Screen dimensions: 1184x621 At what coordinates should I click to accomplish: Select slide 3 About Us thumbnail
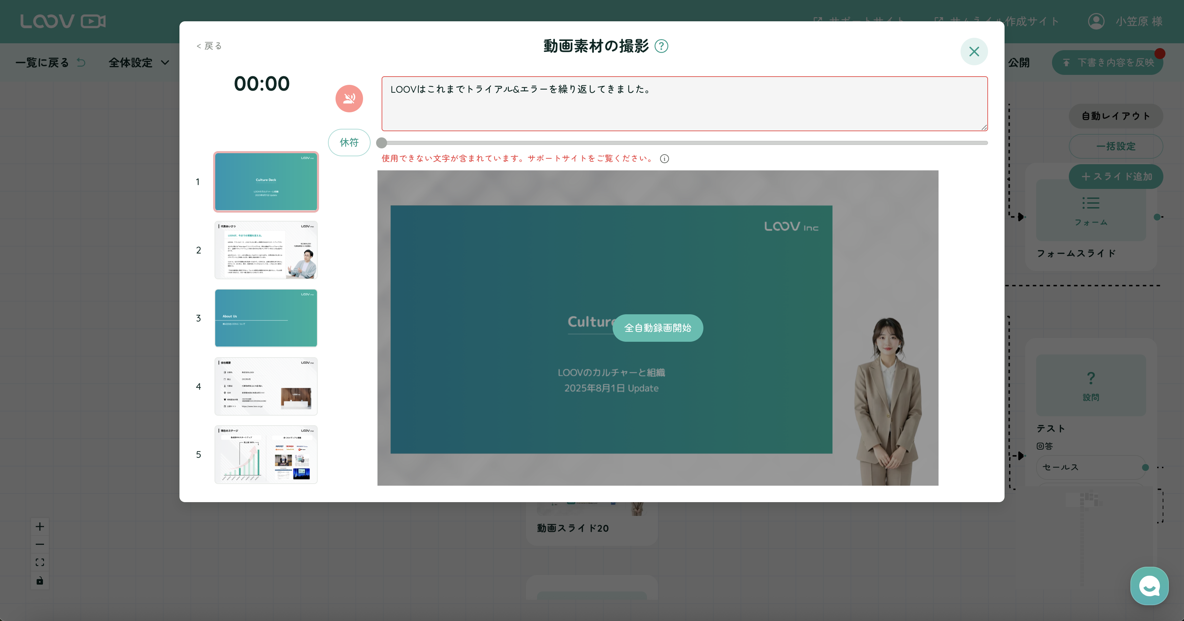point(266,318)
